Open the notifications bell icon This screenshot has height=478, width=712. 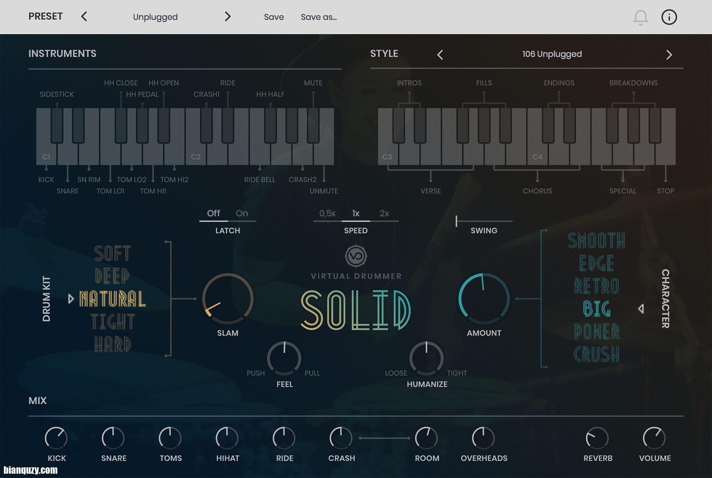point(640,17)
